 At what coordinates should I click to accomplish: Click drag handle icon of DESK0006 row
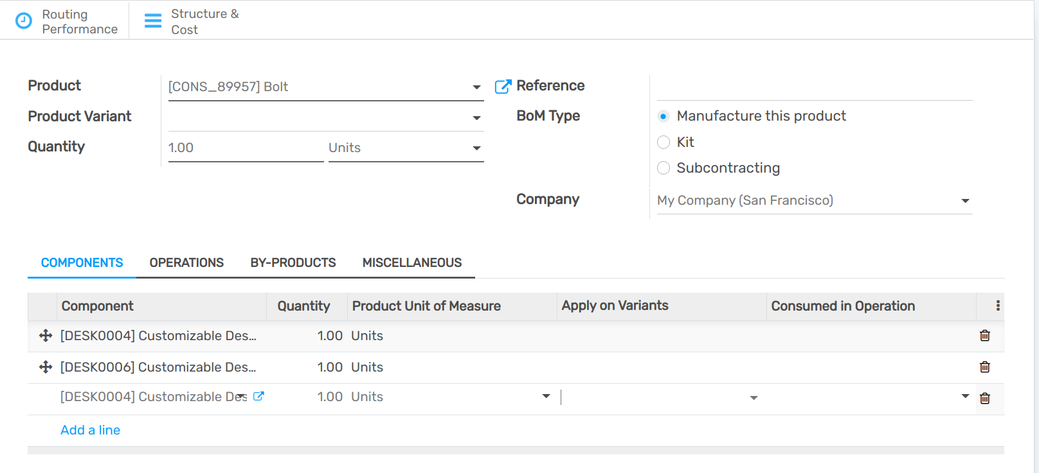(x=46, y=367)
